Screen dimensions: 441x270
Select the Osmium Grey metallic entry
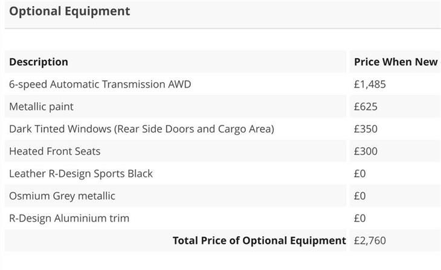click(x=62, y=196)
